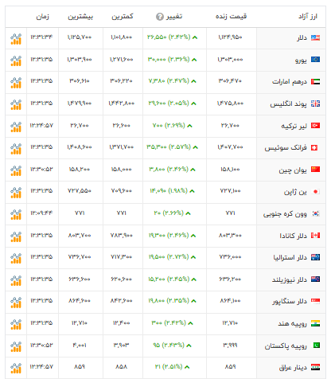The height and width of the screenshot is (379, 331).
Task: Open the یوان چین currency link
Action: pos(293,170)
